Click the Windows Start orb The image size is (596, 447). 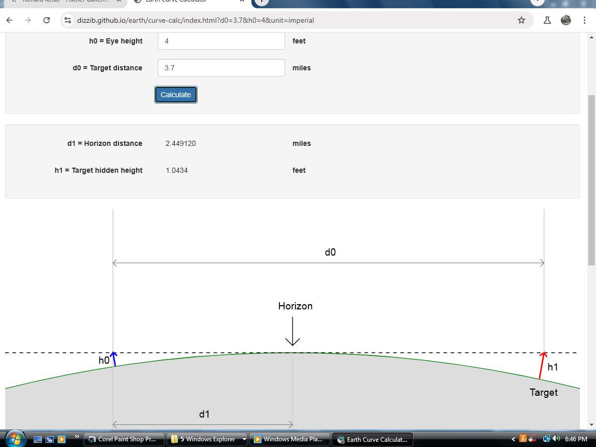14,439
